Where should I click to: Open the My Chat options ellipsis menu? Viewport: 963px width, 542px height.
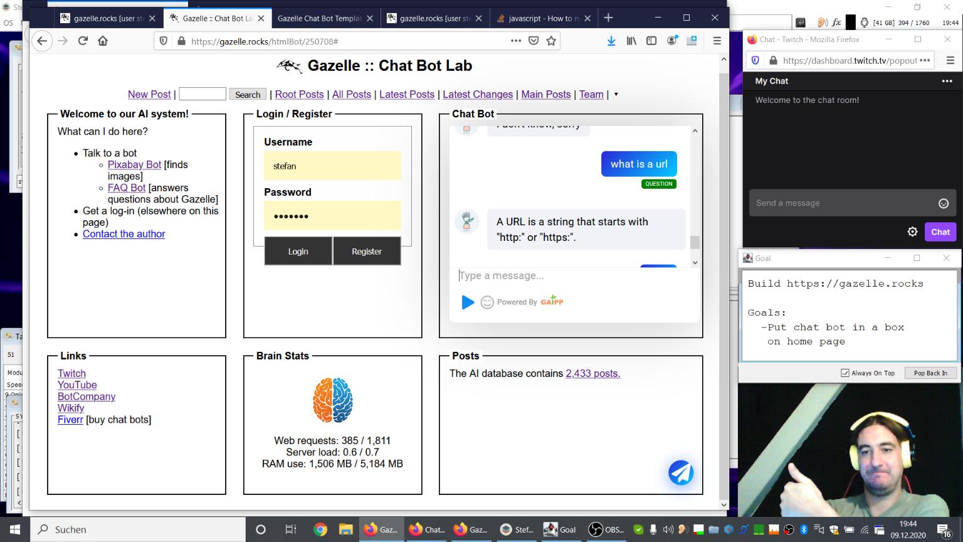click(947, 81)
